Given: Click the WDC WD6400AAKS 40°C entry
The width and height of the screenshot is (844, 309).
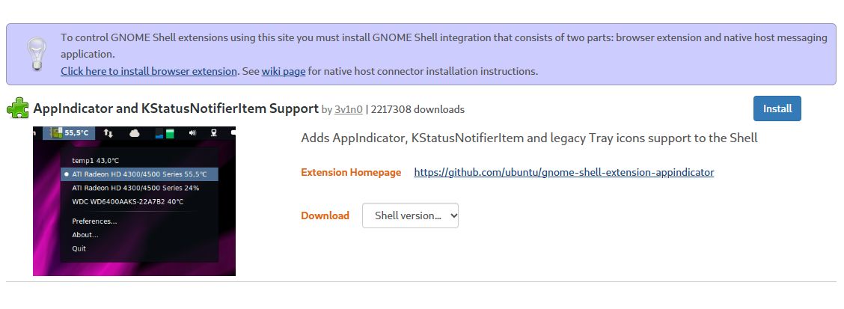Looking at the screenshot, I should click(127, 201).
